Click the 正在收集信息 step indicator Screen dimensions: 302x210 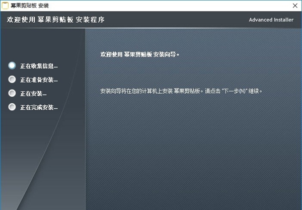[12, 65]
